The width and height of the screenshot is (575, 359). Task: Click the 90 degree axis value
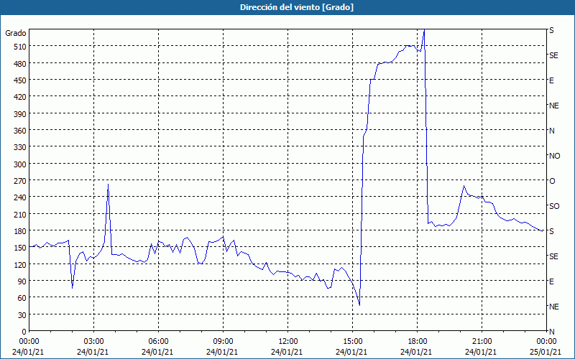coord(22,281)
